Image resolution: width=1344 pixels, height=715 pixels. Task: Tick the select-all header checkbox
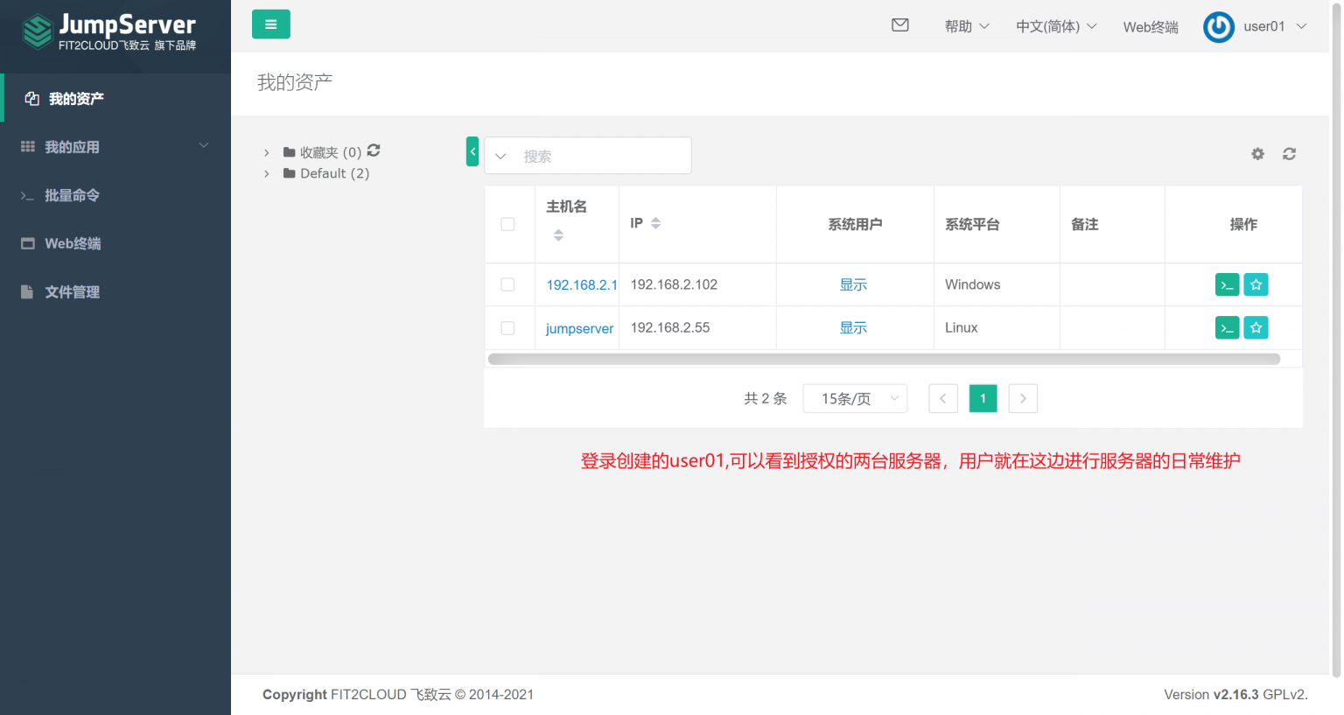coord(507,224)
